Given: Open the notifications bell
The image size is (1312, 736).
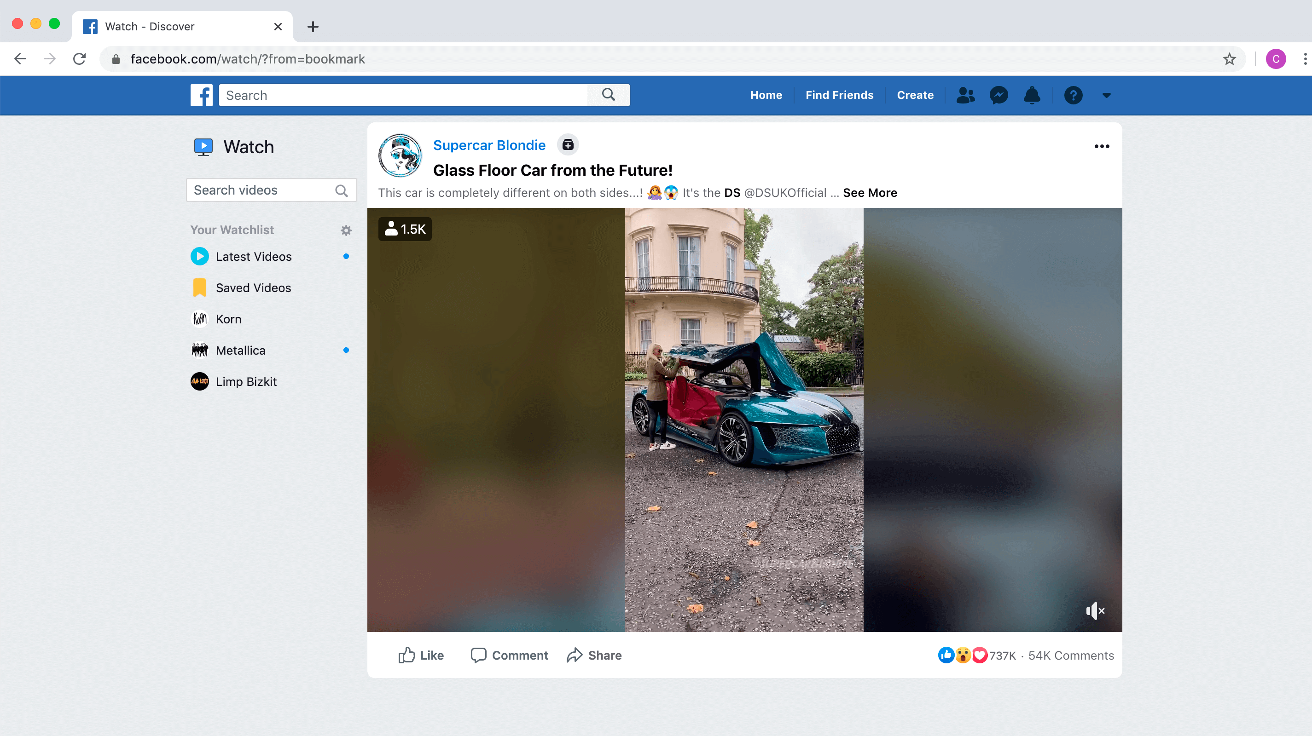Looking at the screenshot, I should click(1032, 95).
